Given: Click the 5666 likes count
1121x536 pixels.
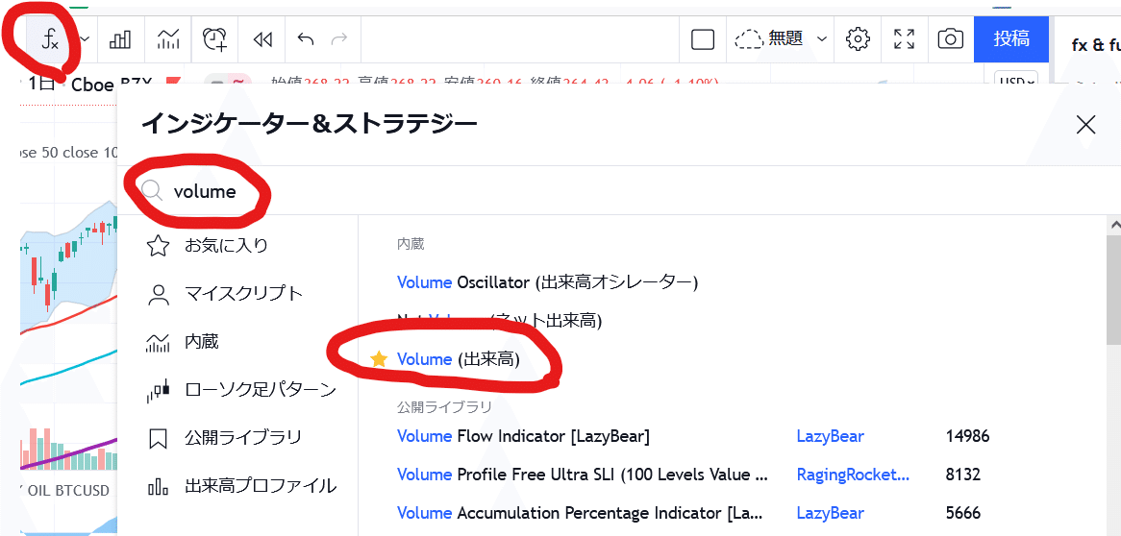Looking at the screenshot, I should click(x=961, y=513).
